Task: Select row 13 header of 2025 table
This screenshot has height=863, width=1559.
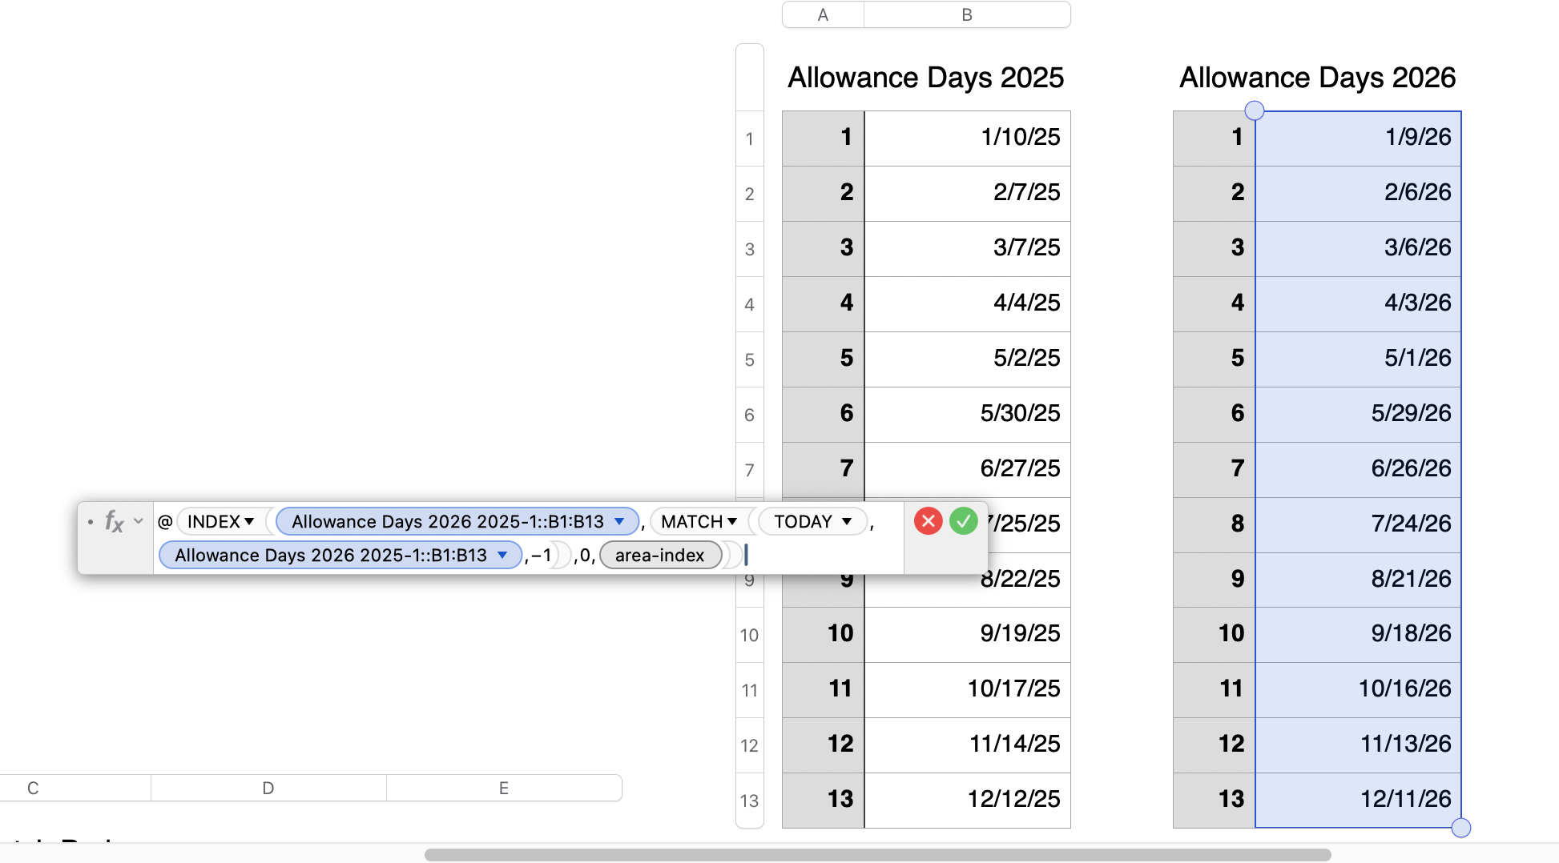Action: point(749,801)
